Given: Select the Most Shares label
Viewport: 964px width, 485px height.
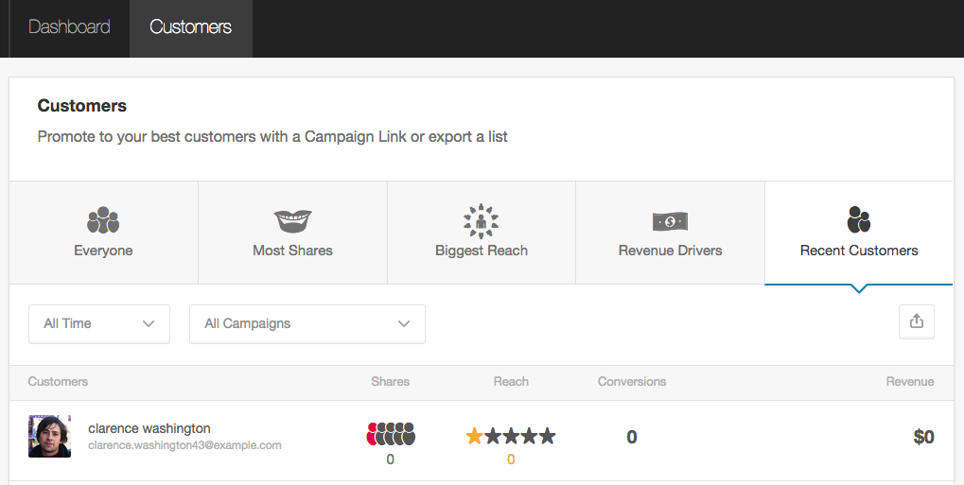Looking at the screenshot, I should tap(292, 251).
